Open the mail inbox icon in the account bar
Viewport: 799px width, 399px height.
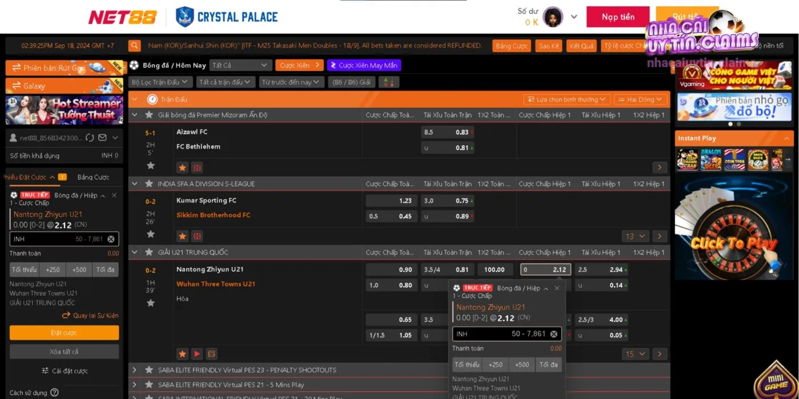(x=103, y=138)
